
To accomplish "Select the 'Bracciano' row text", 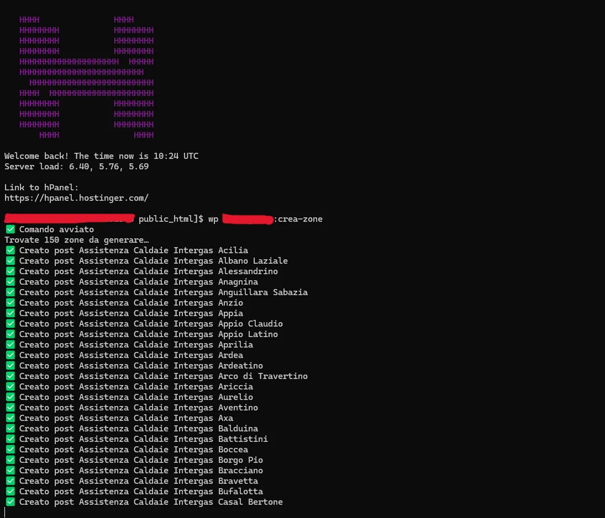I will [141, 471].
